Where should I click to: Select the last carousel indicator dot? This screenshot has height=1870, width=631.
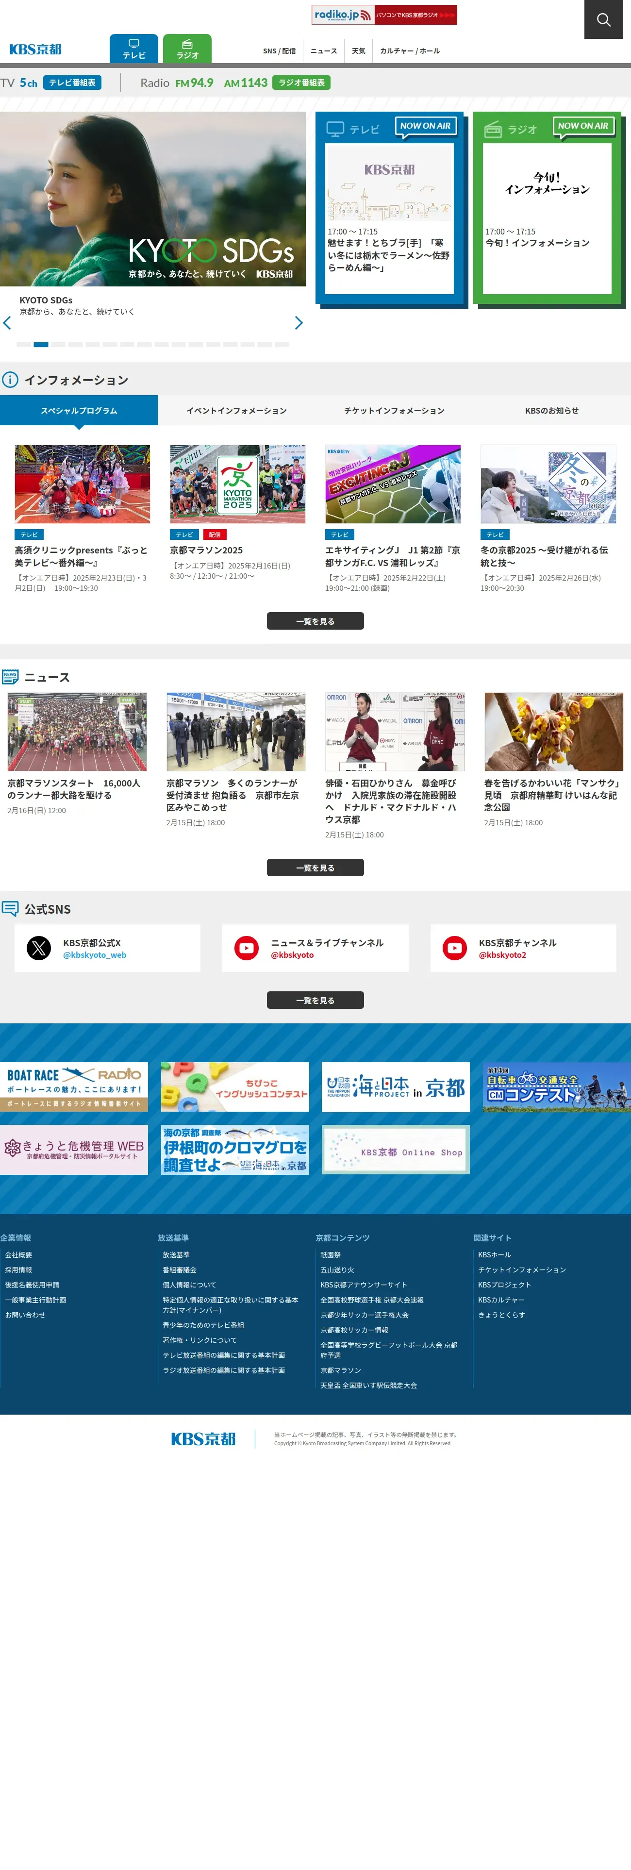pyautogui.click(x=282, y=345)
